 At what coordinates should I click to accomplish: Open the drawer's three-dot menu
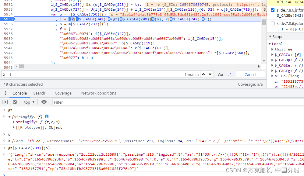tap(5, 93)
